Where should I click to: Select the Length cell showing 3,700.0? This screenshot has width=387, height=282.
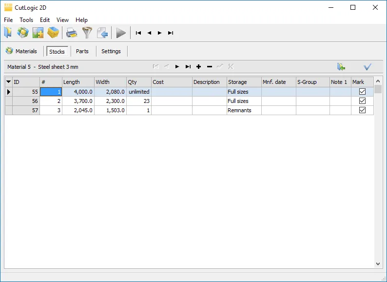pos(78,101)
